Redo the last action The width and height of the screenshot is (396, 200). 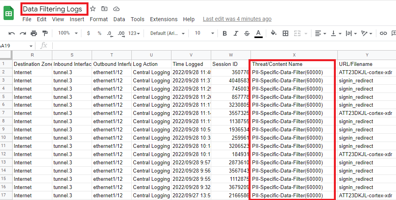point(23,33)
